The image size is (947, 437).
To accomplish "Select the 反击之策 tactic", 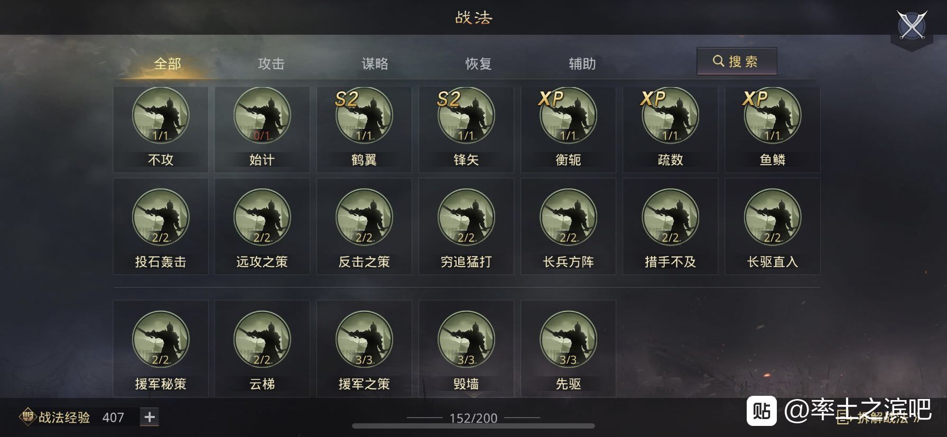I will coord(364,226).
